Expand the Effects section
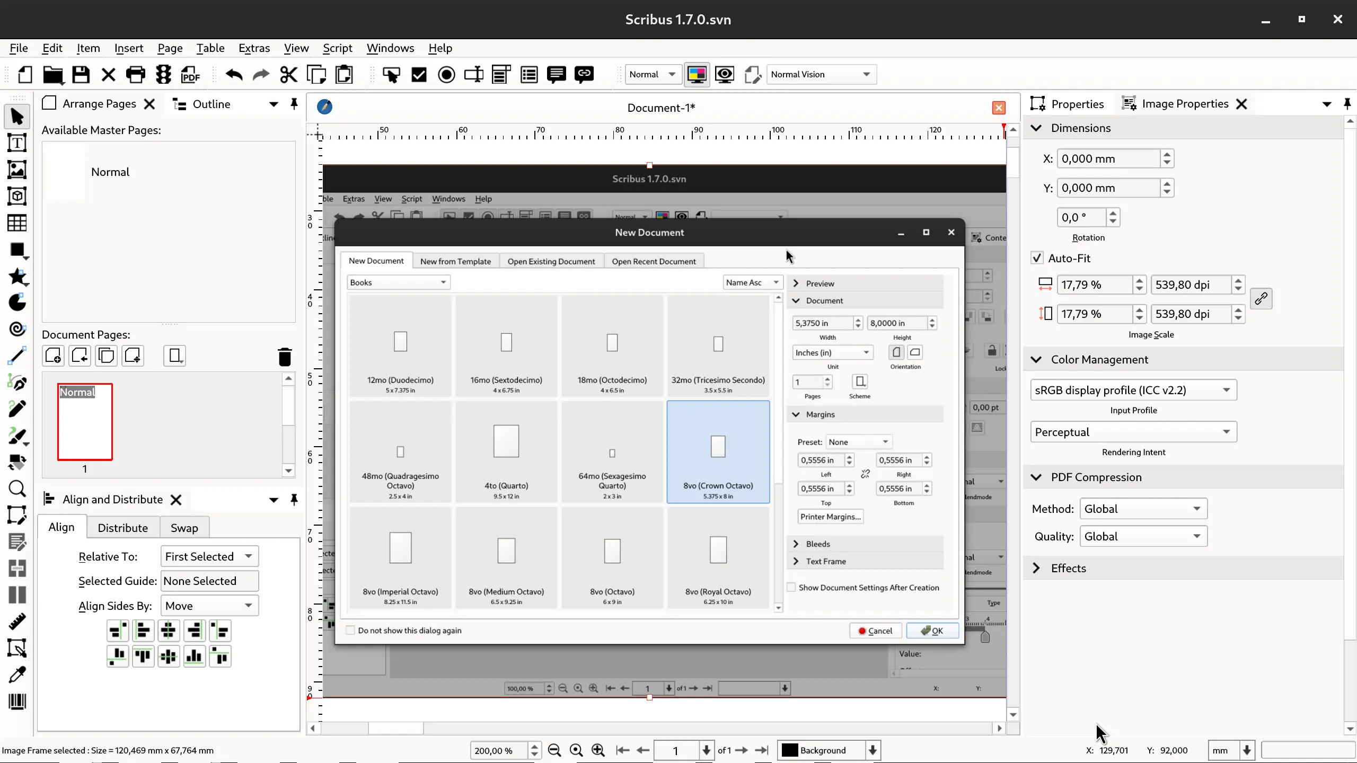 coord(1036,568)
